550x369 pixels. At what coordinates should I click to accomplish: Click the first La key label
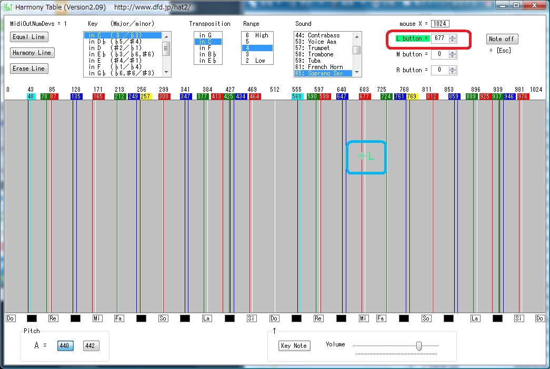pyautogui.click(x=207, y=318)
